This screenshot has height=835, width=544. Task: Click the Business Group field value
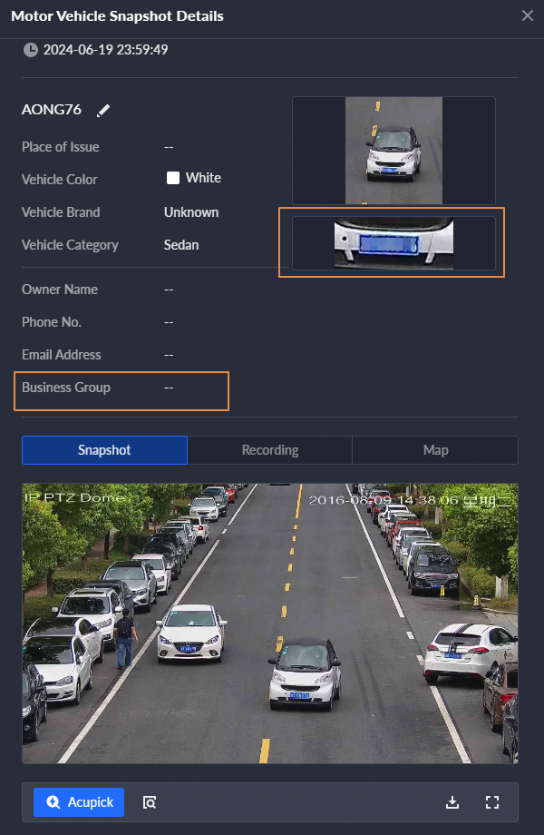[x=169, y=388]
